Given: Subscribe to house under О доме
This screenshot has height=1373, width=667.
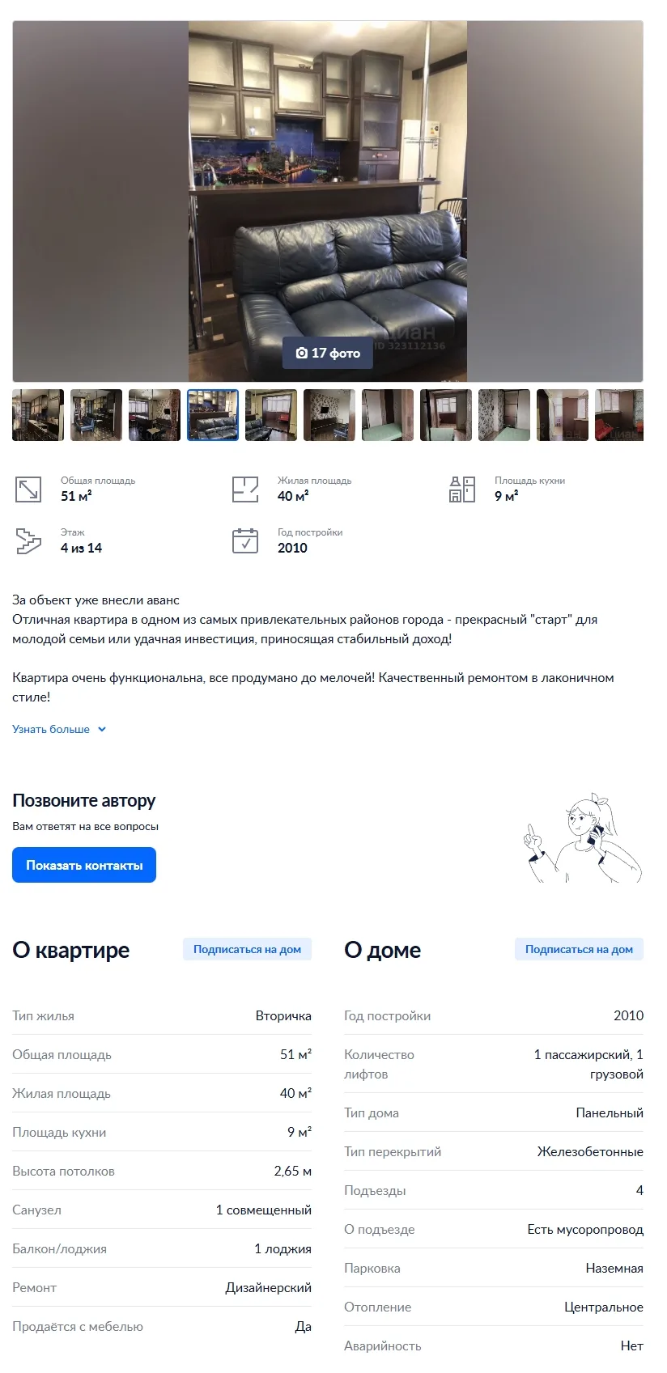Looking at the screenshot, I should tap(579, 949).
